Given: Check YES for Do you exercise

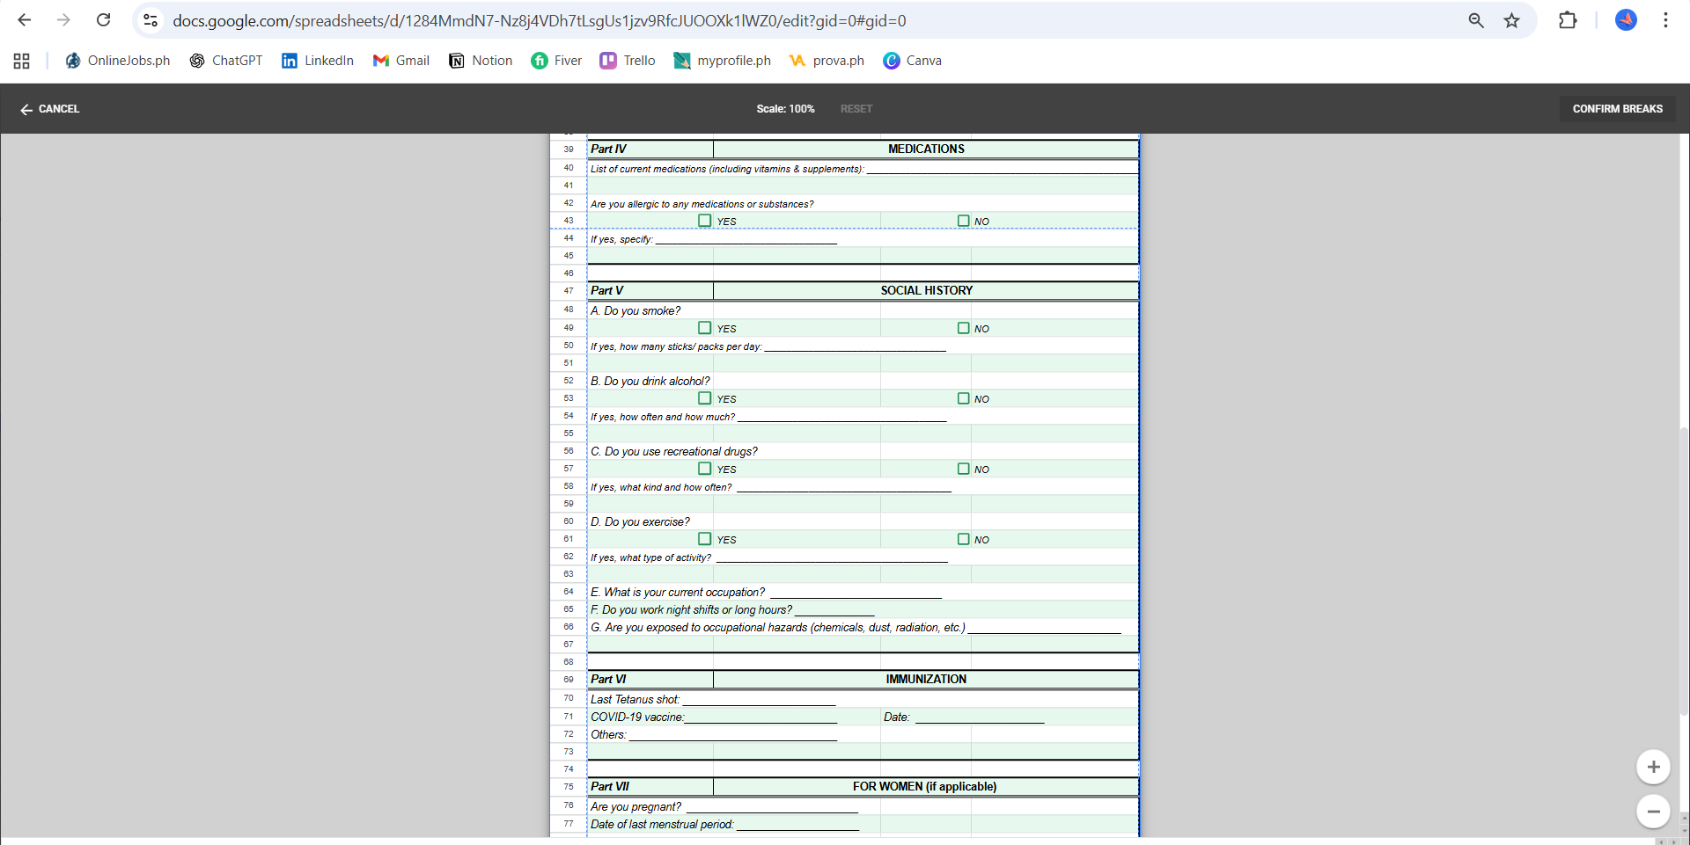Looking at the screenshot, I should point(705,539).
